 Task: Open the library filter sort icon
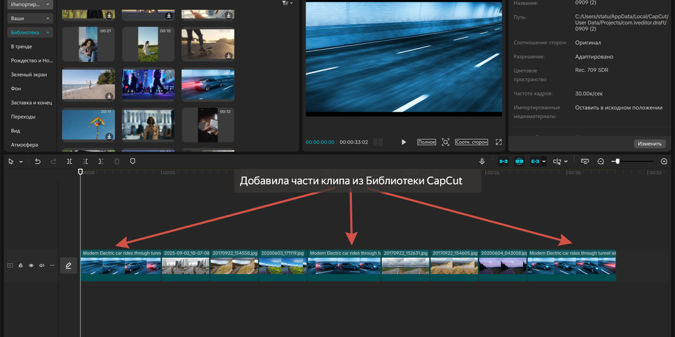[286, 3]
